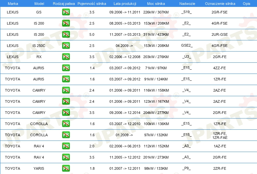
Task: Click production dates 09.2006 -> 11.2011
Action: pos(125,12)
